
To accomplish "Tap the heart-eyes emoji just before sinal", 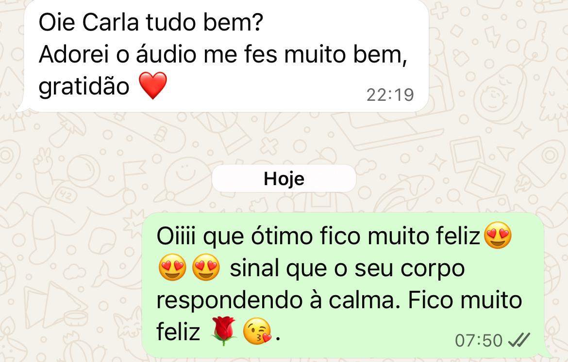I will [x=206, y=268].
